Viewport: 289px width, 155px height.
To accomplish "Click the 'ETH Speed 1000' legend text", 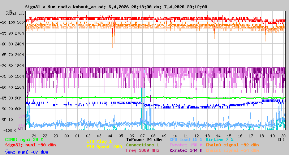I will [104, 147].
